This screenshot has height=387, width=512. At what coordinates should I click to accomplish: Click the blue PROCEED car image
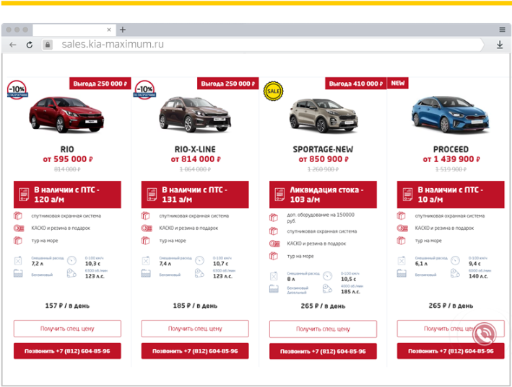point(451,114)
